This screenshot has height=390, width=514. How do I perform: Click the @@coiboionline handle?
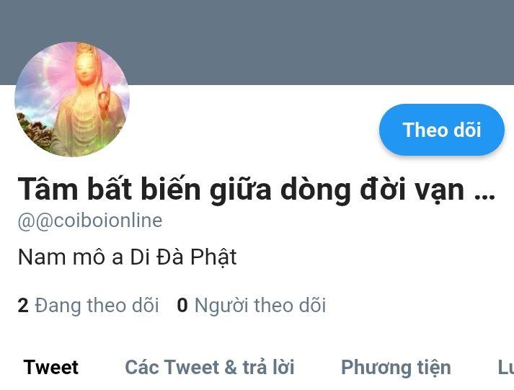90,221
